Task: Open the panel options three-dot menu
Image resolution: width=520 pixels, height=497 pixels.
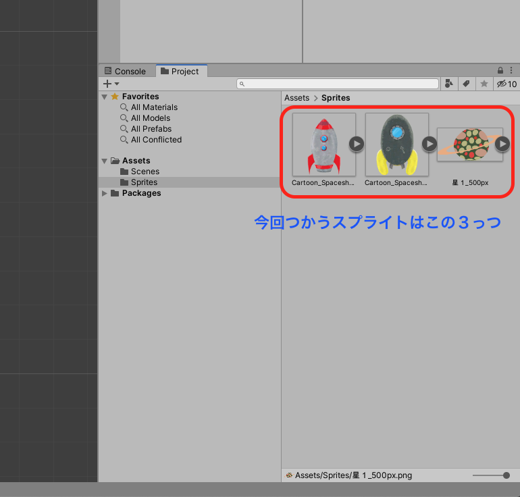Action: pyautogui.click(x=511, y=70)
